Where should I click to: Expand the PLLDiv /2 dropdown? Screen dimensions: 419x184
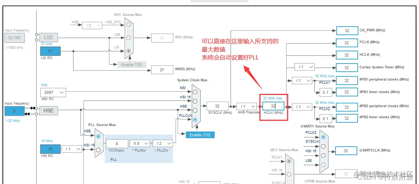coord(163,143)
